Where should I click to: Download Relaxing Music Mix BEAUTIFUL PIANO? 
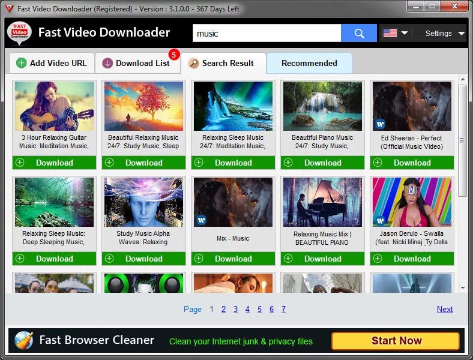(x=322, y=259)
